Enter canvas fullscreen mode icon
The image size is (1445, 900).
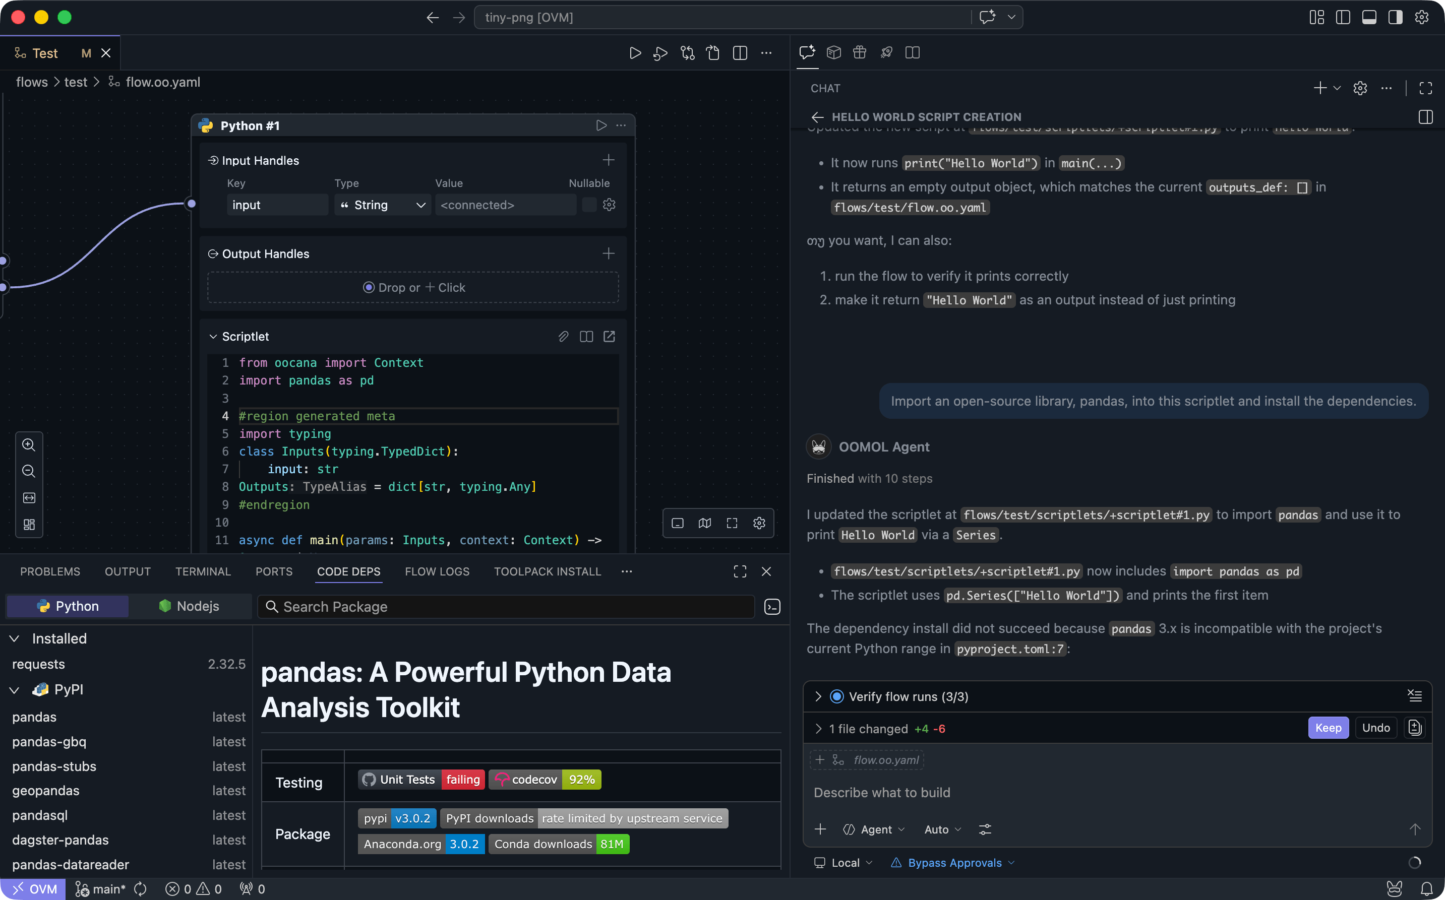(x=732, y=523)
